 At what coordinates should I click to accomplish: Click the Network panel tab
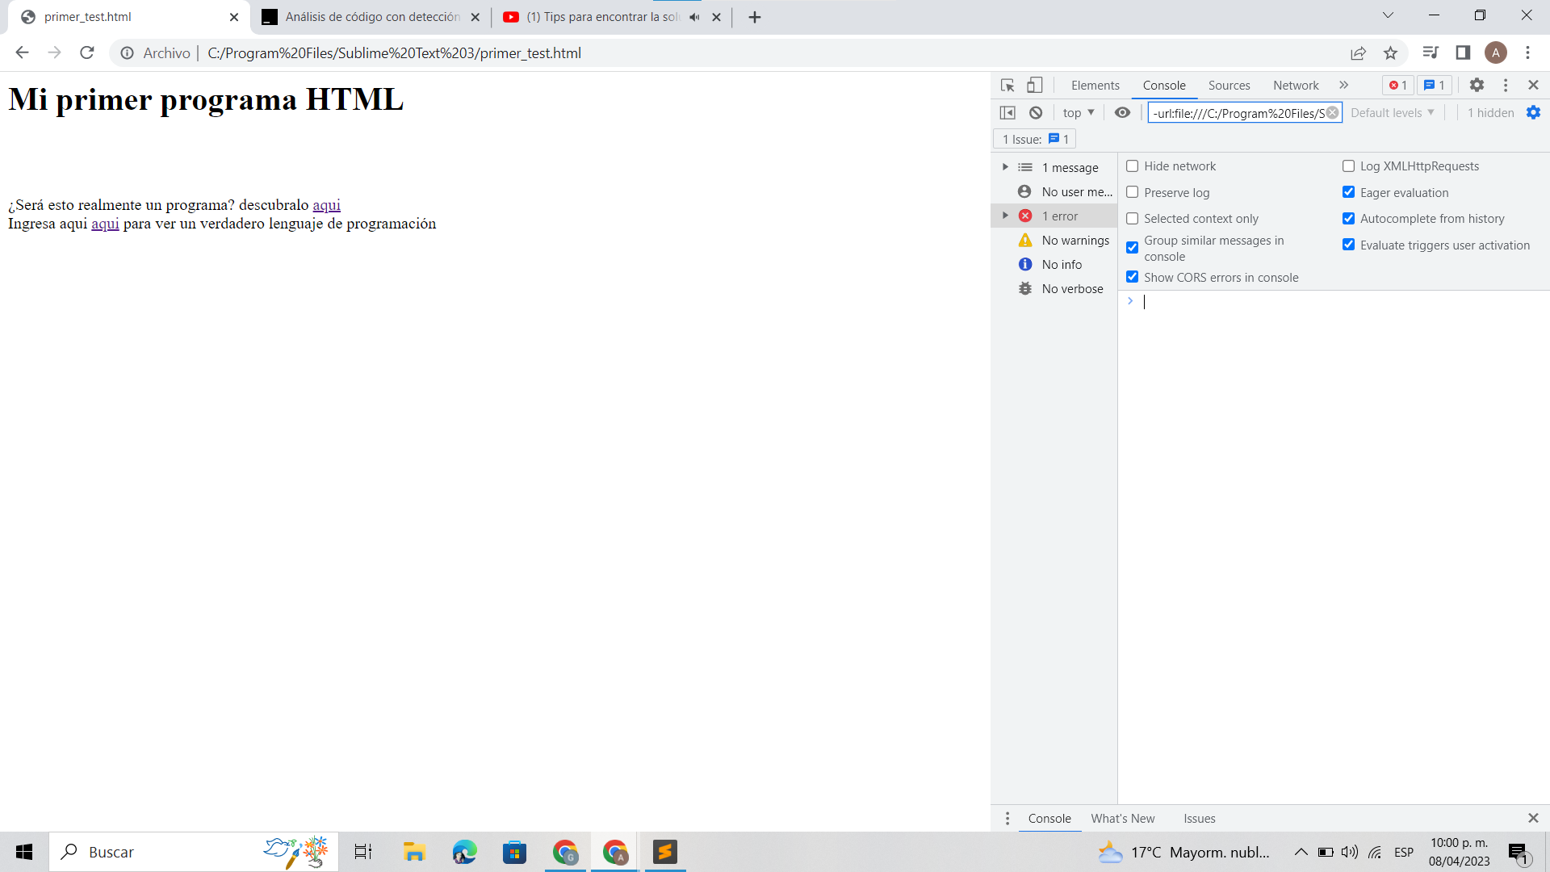tap(1297, 85)
